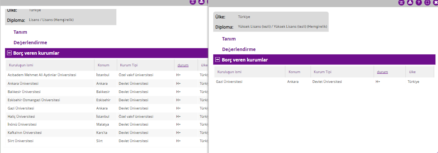The image size is (438, 153).
Task: Select Balıkesir Üniversitesi institution name
Action: pos(24,91)
